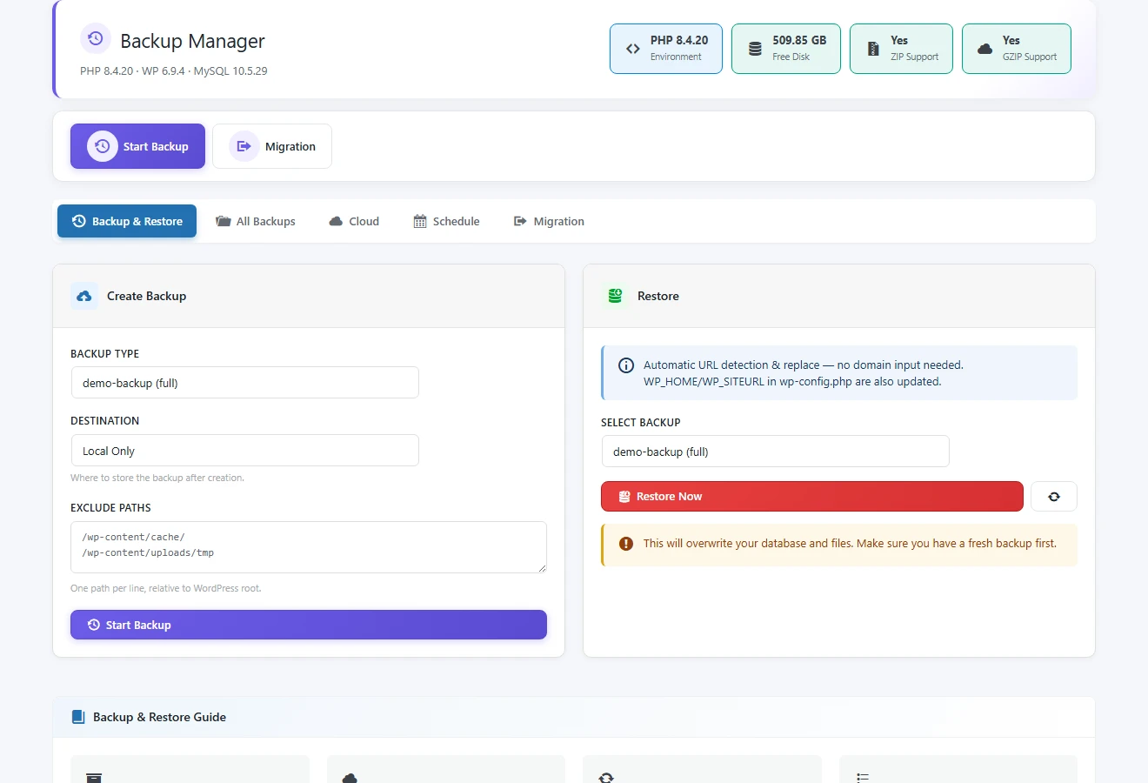Click inside the Exclude Paths text area

[309, 547]
